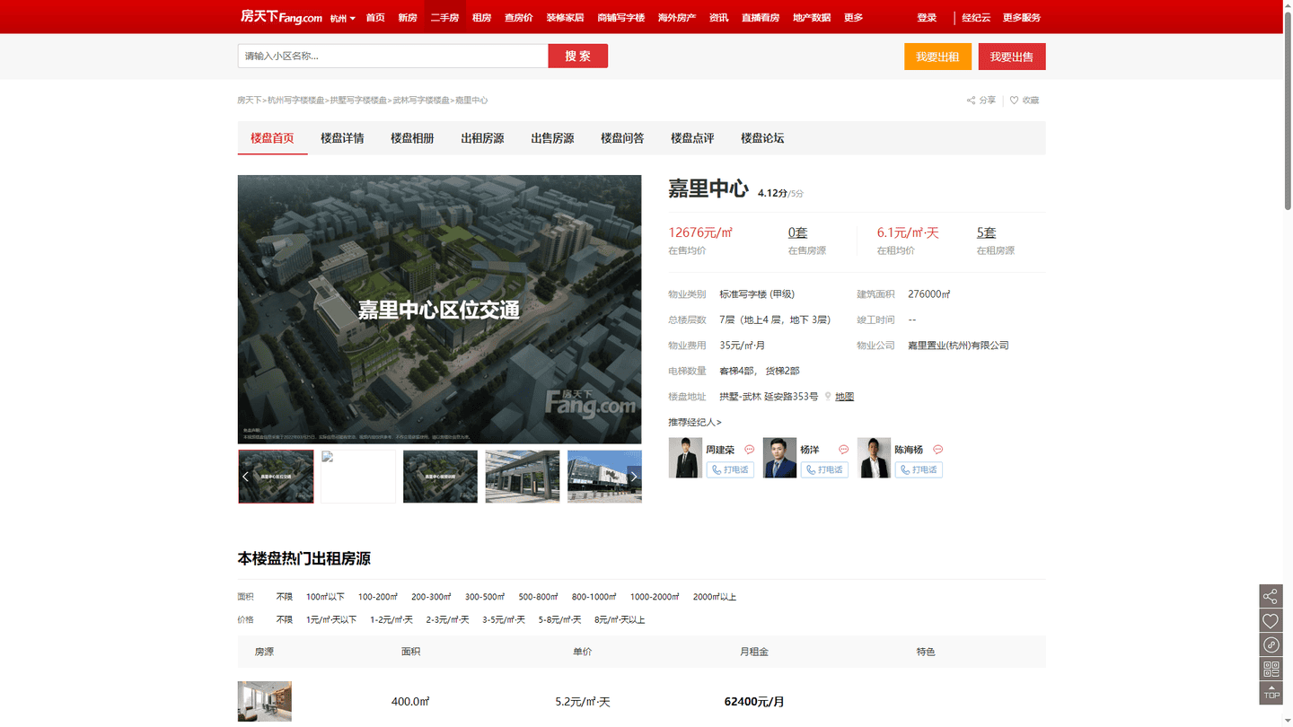Click the location pin icon by 地图

click(828, 397)
